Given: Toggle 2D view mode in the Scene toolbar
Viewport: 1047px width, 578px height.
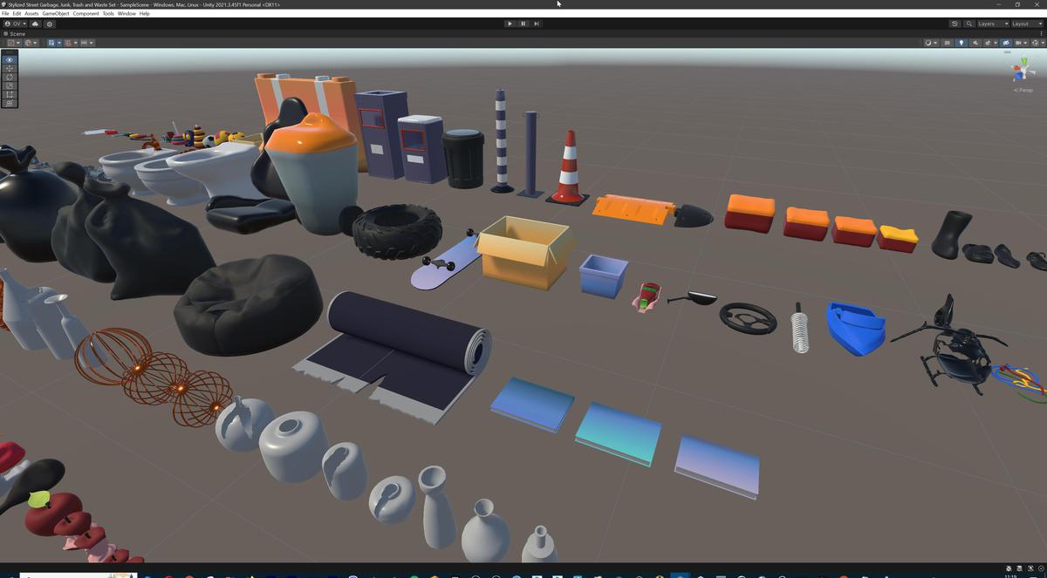Looking at the screenshot, I should (947, 42).
